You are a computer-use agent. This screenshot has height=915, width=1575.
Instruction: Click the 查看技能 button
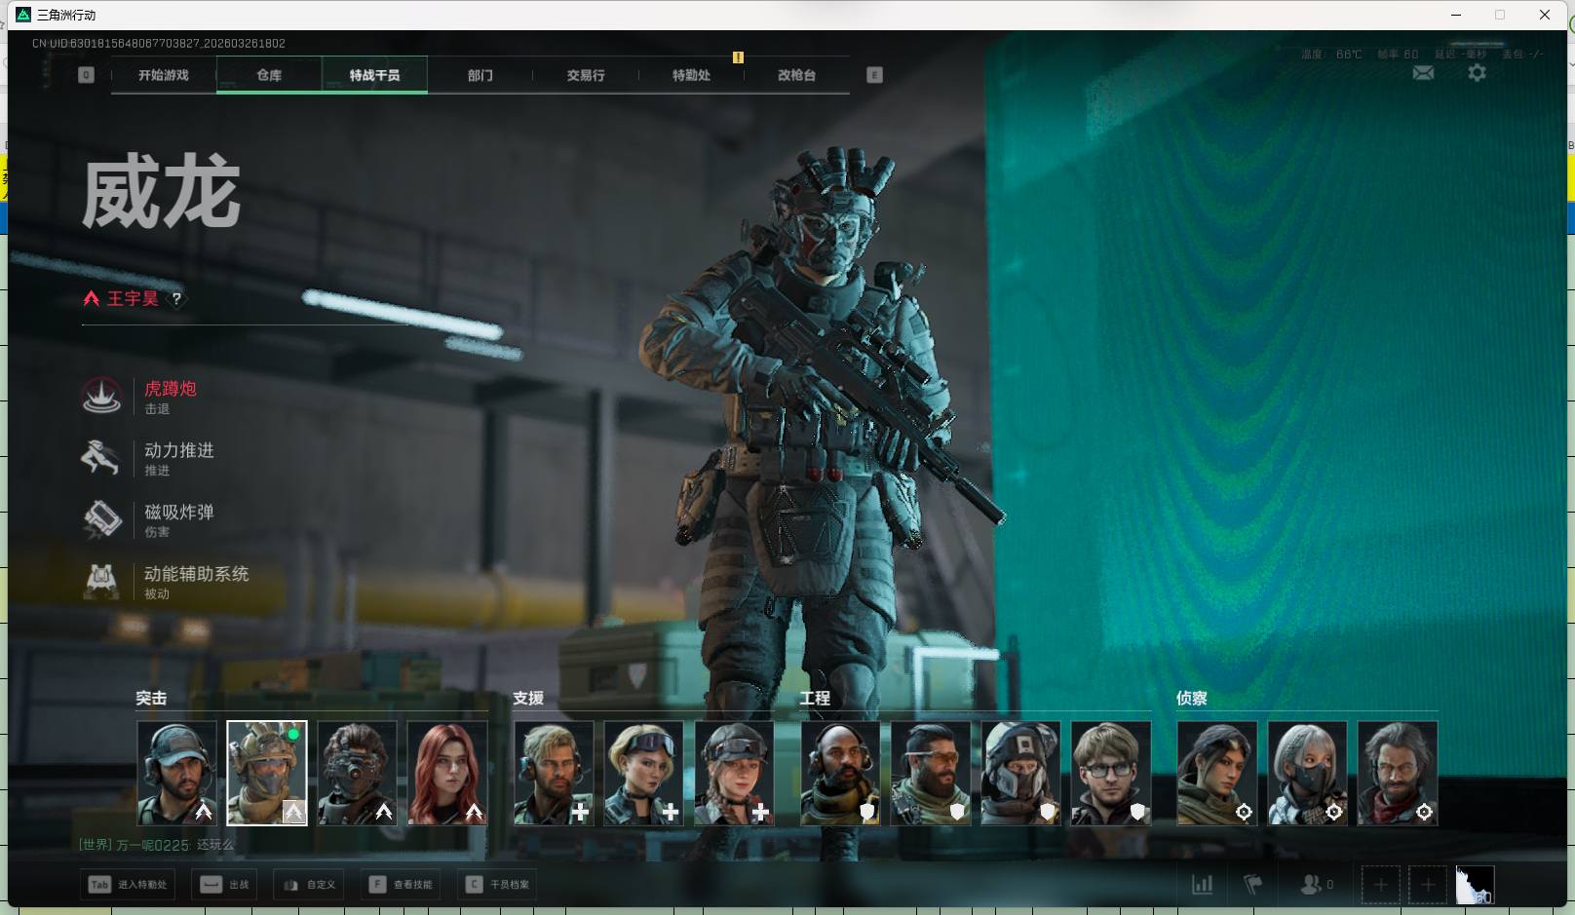point(401,885)
